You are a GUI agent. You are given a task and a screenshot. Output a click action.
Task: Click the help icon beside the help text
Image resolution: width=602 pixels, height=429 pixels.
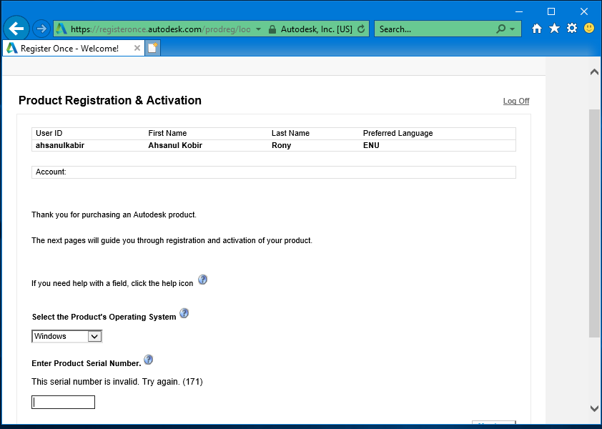(x=202, y=279)
